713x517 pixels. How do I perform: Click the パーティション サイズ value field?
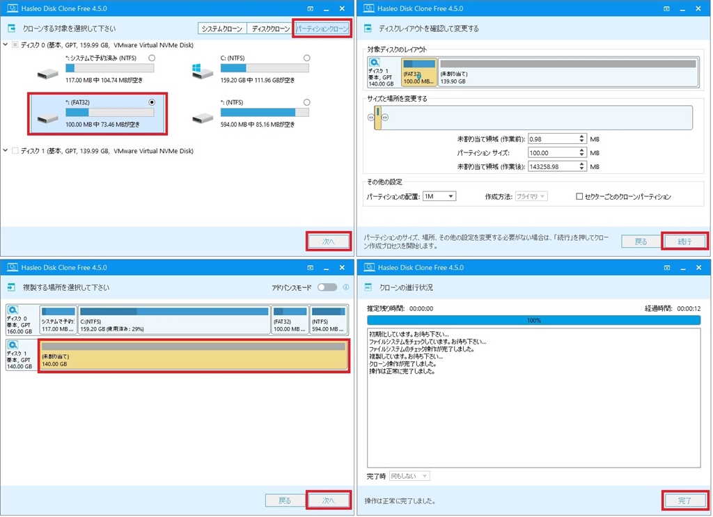(553, 153)
